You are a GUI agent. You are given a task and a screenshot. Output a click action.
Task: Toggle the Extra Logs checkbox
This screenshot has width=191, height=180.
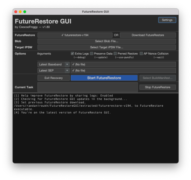(x=72, y=54)
